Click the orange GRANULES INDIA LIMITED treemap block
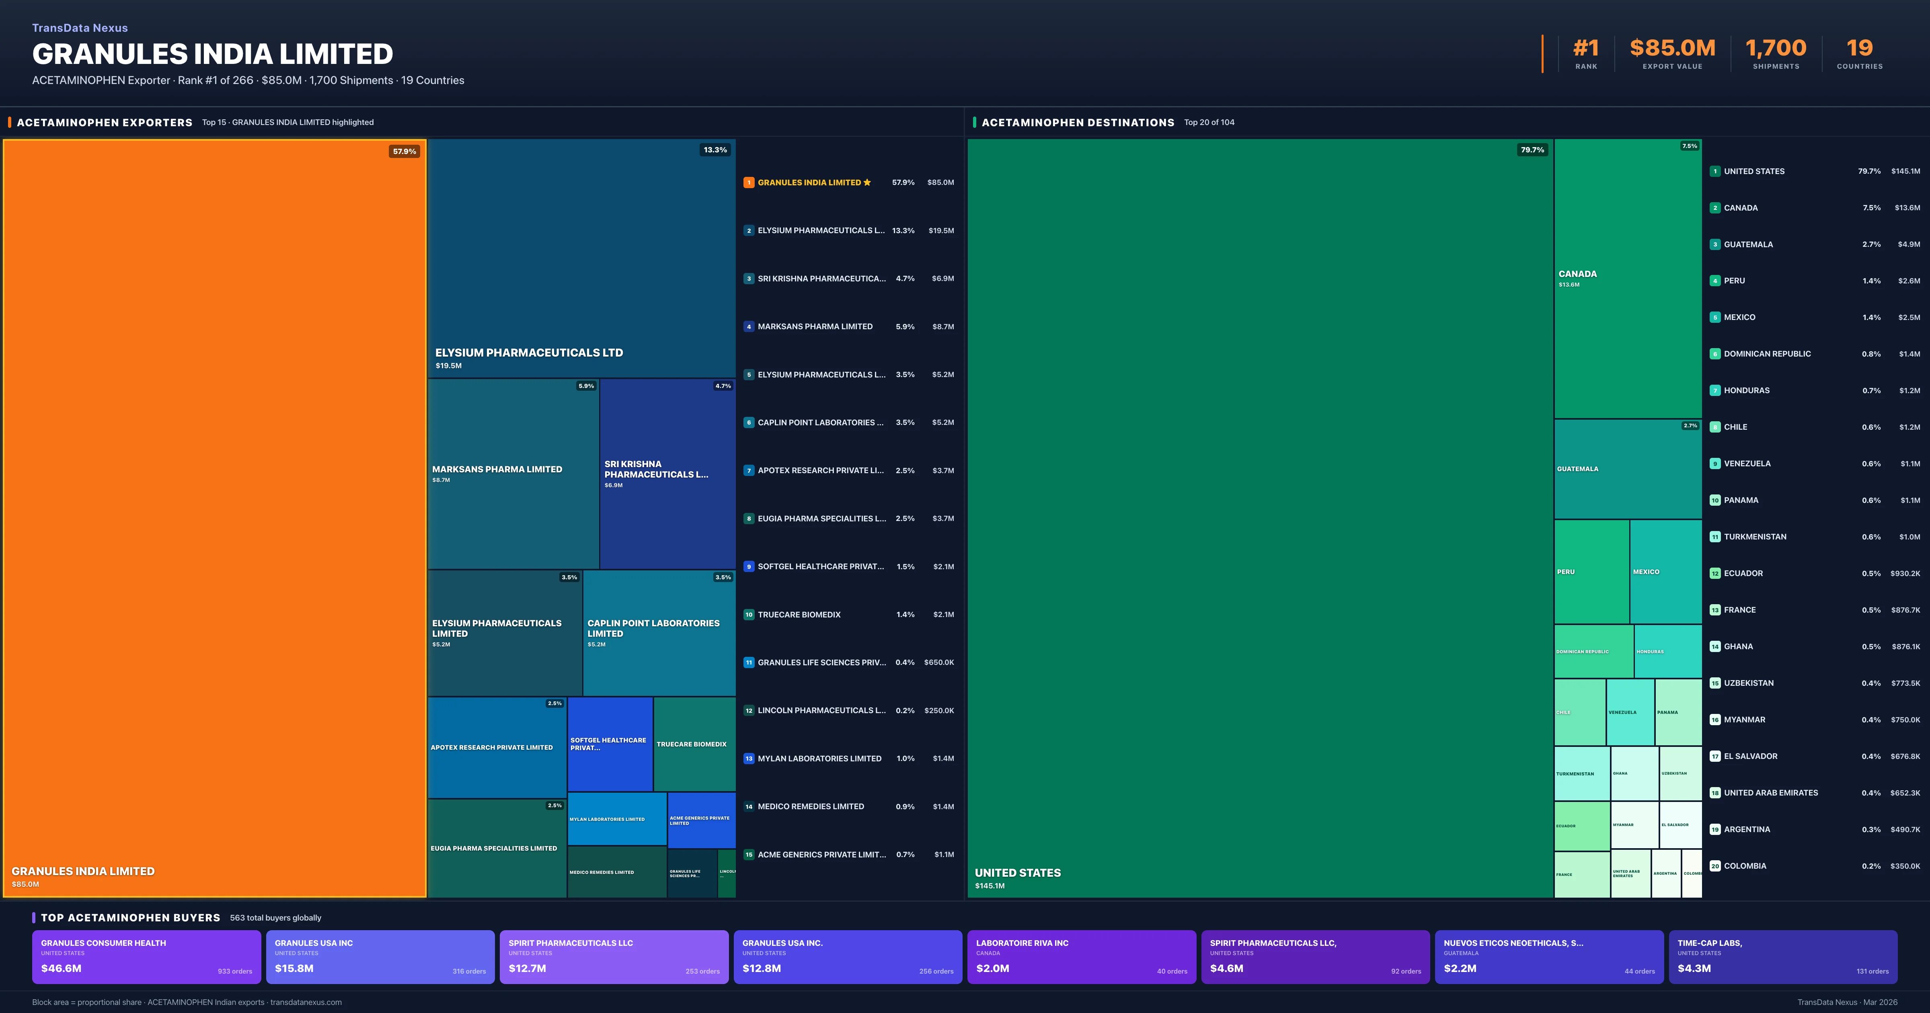The image size is (1930, 1013). pyautogui.click(x=214, y=517)
